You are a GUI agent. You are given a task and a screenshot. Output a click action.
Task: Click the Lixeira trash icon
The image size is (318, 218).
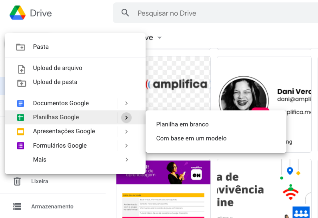click(x=17, y=181)
